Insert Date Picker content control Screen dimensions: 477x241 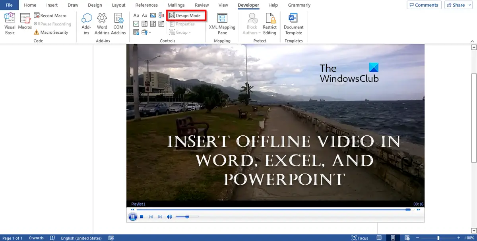point(161,24)
